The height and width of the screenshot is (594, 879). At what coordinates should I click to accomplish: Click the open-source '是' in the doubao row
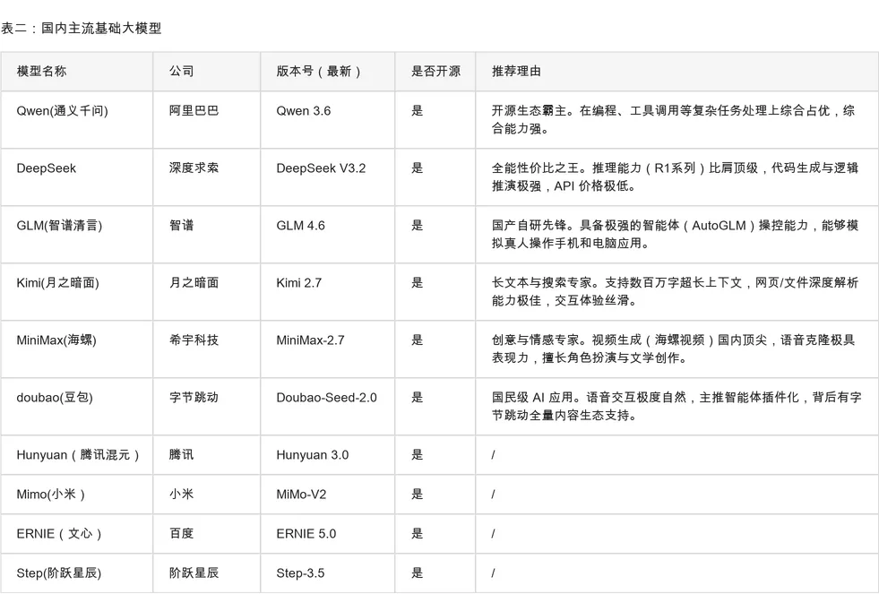pyautogui.click(x=417, y=397)
